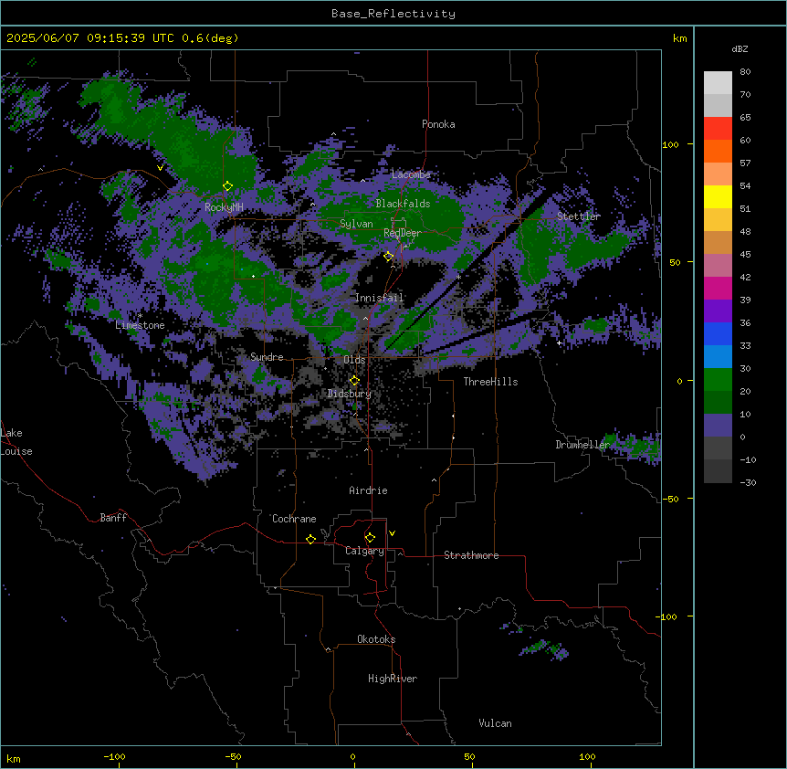The image size is (787, 769).
Task: Click the Ponoka city label
Action: (x=438, y=124)
